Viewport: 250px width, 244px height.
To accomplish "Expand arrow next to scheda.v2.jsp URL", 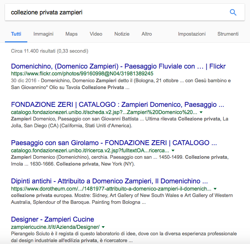I will point(201,112).
